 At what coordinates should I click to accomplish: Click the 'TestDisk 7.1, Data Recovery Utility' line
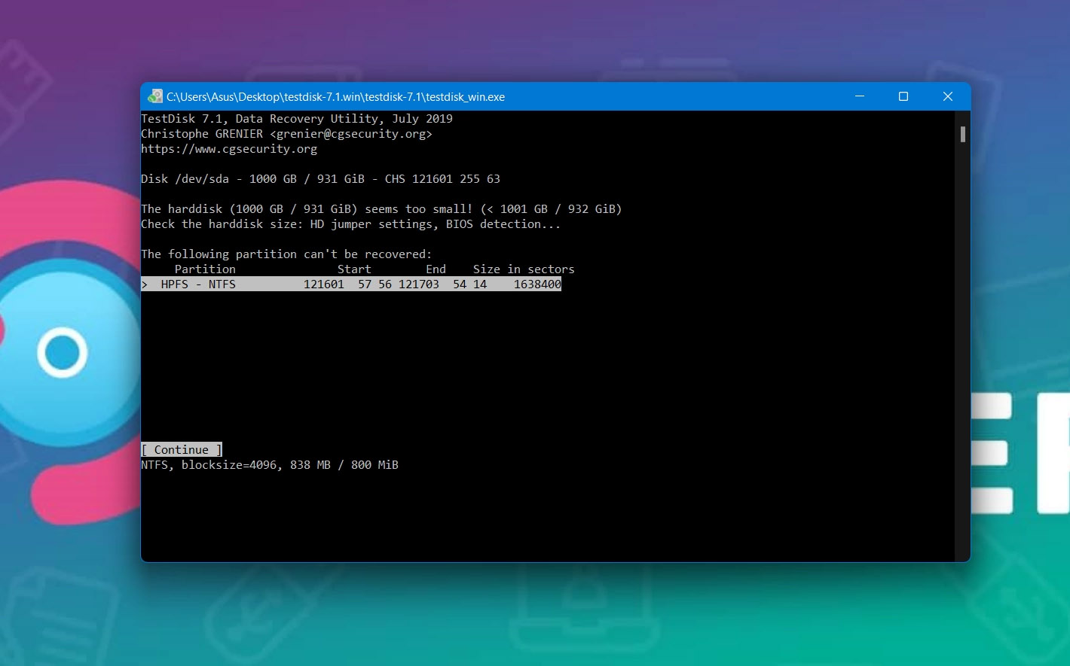point(297,118)
